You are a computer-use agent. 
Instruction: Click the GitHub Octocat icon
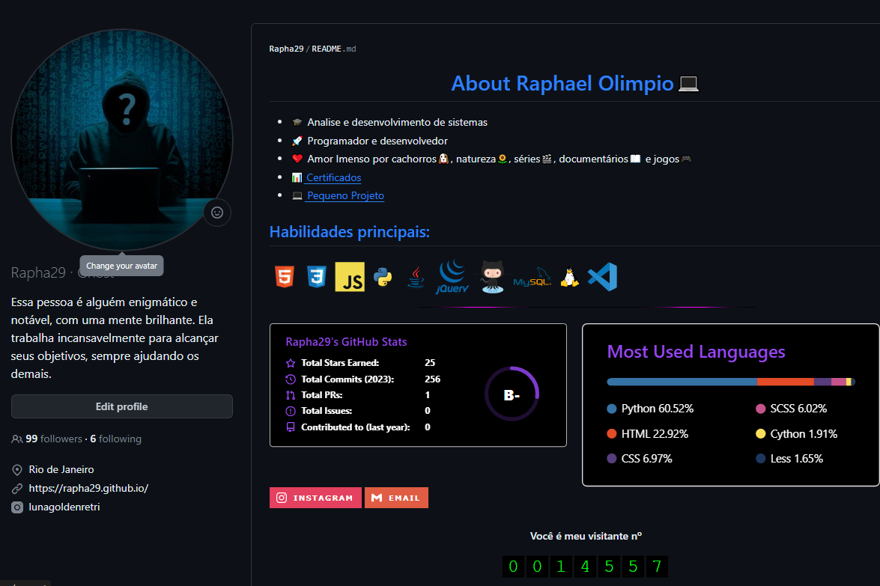[492, 278]
